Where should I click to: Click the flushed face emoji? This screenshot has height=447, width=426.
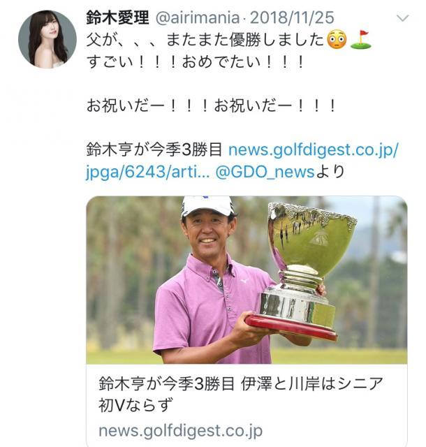337,40
